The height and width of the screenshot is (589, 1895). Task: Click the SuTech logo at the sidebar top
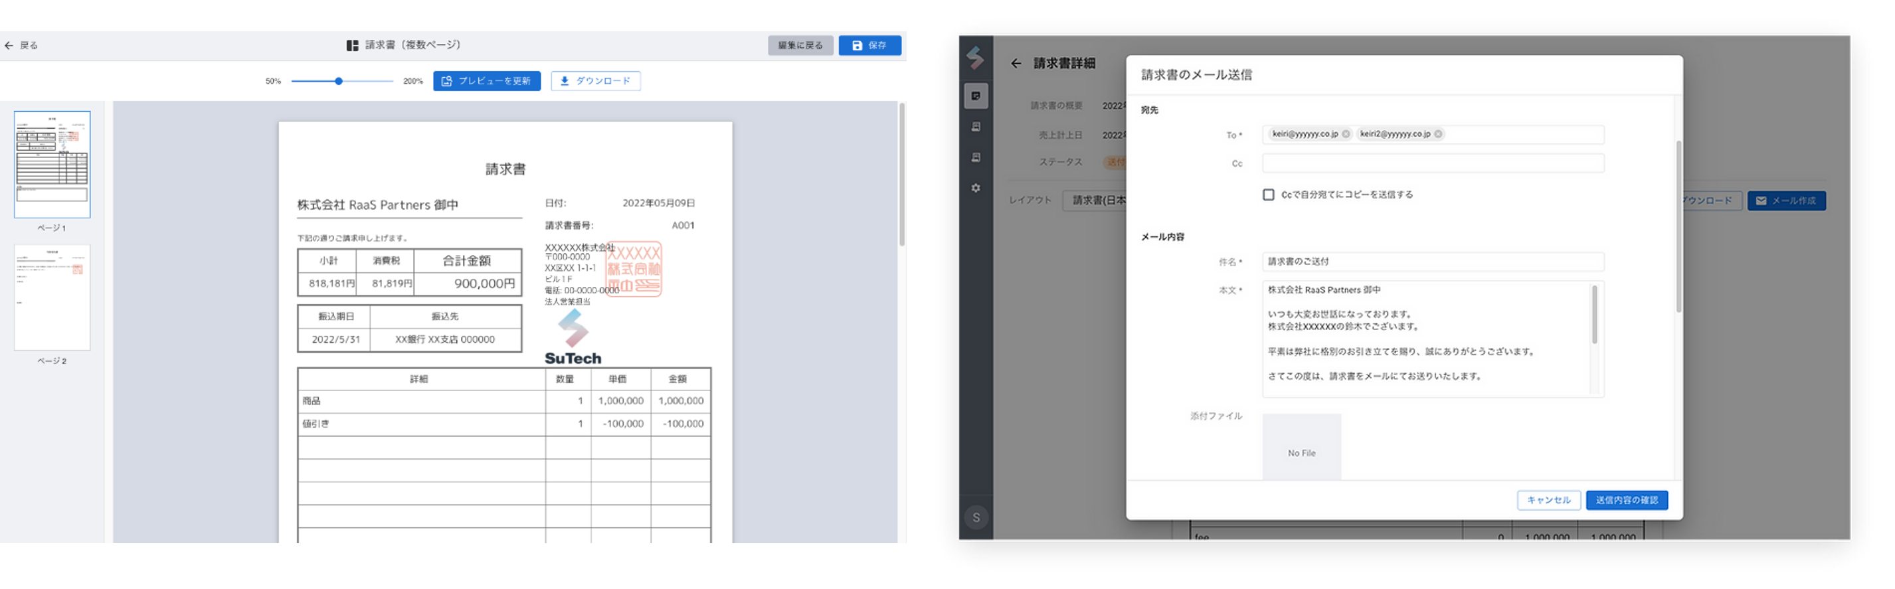tap(976, 57)
